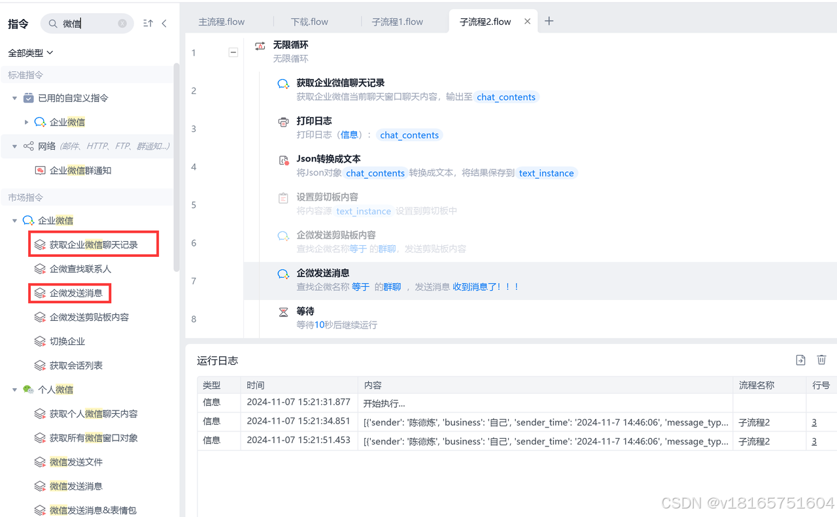Clear the run log with trash icon

coord(822,360)
